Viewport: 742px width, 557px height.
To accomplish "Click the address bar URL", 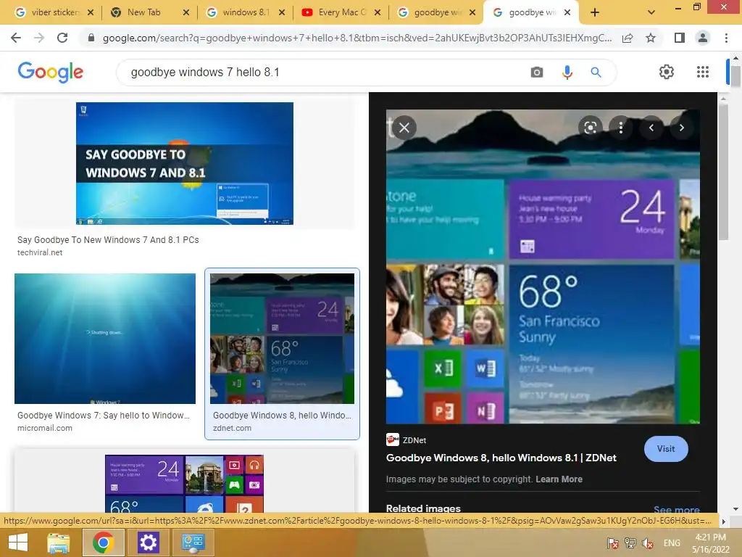I will tap(357, 38).
